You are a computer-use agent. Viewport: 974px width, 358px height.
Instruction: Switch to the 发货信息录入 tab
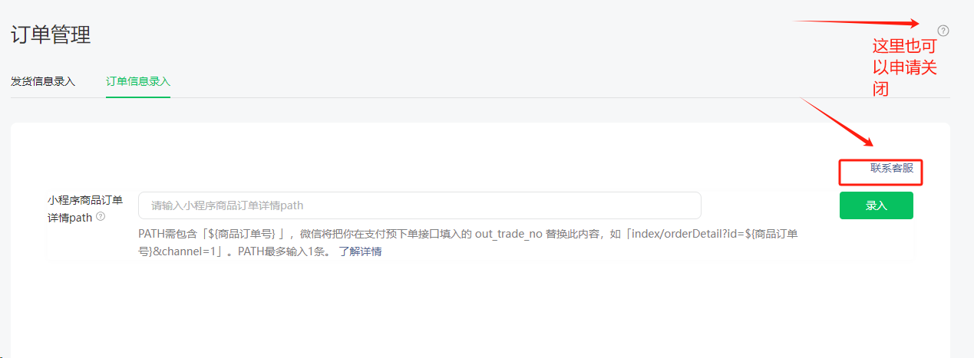pyautogui.click(x=43, y=81)
